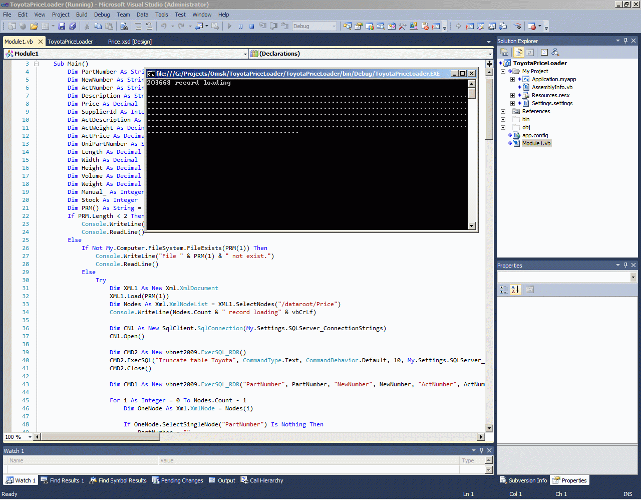This screenshot has width=641, height=500.
Task: Expand the References node
Action: (503, 111)
